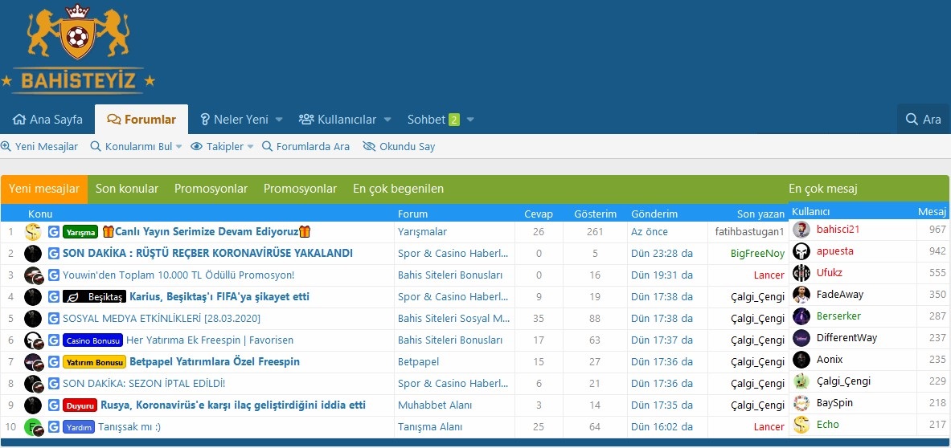
Task: Click Okundu Say mark read link
Action: pos(399,146)
